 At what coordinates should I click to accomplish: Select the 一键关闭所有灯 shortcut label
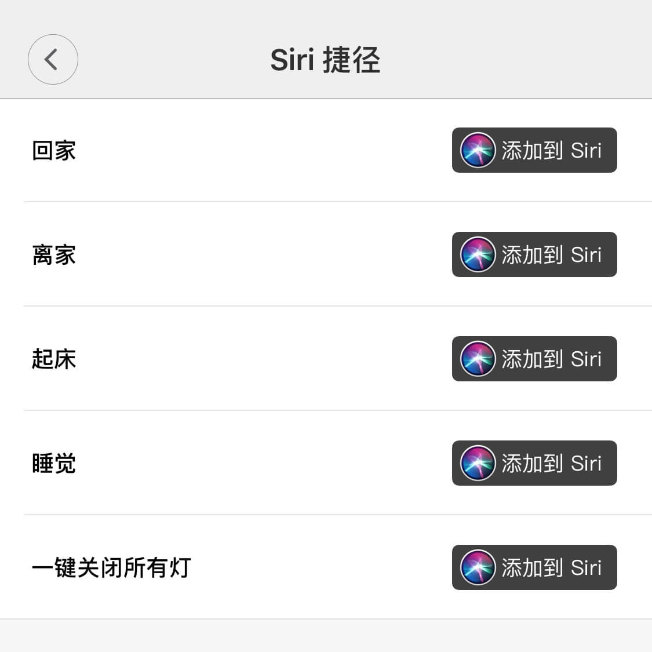[111, 568]
